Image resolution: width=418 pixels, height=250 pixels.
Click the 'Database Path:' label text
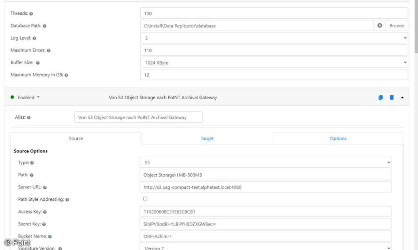click(26, 25)
